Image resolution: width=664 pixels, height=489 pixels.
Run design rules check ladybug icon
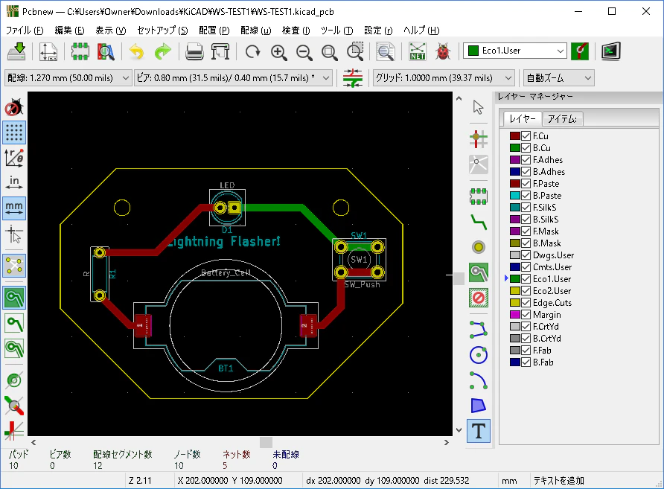coord(443,51)
